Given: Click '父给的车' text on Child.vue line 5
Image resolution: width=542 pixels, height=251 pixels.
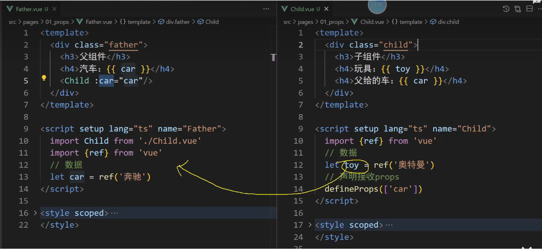Looking at the screenshot, I should pyautogui.click(x=373, y=81).
